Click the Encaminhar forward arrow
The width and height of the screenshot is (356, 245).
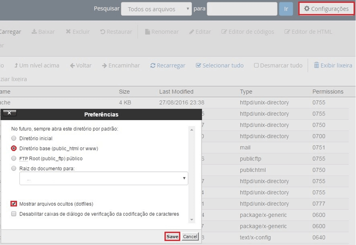(104, 66)
